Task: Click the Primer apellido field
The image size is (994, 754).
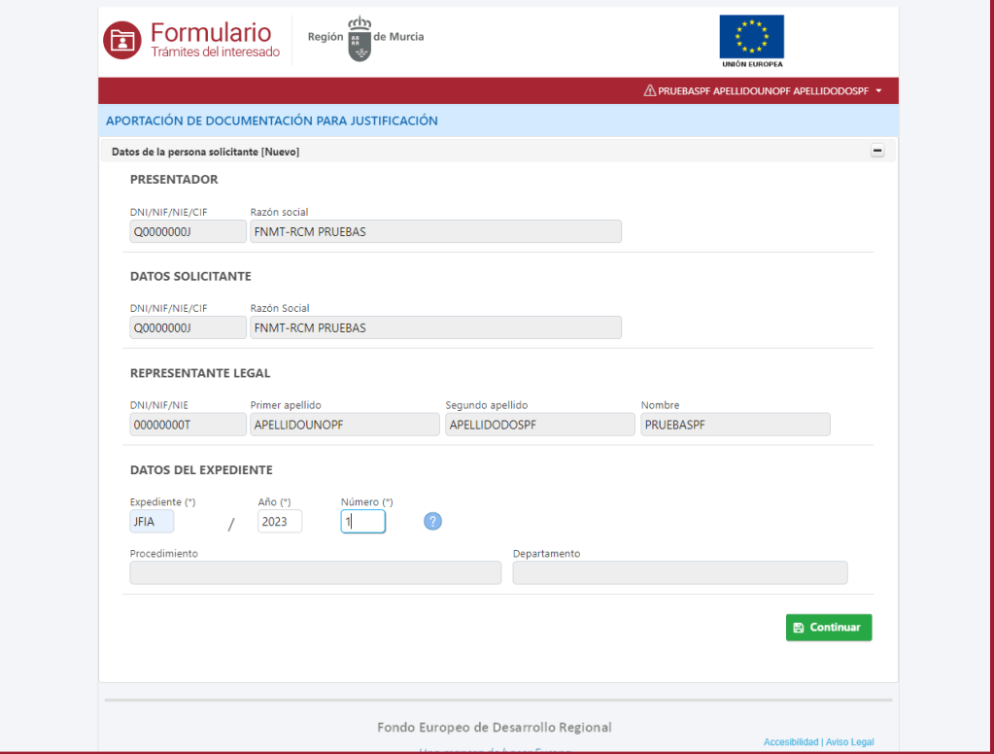Action: (x=345, y=425)
